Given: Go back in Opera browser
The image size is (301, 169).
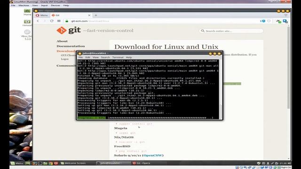Looking at the screenshot, I should point(38,21).
